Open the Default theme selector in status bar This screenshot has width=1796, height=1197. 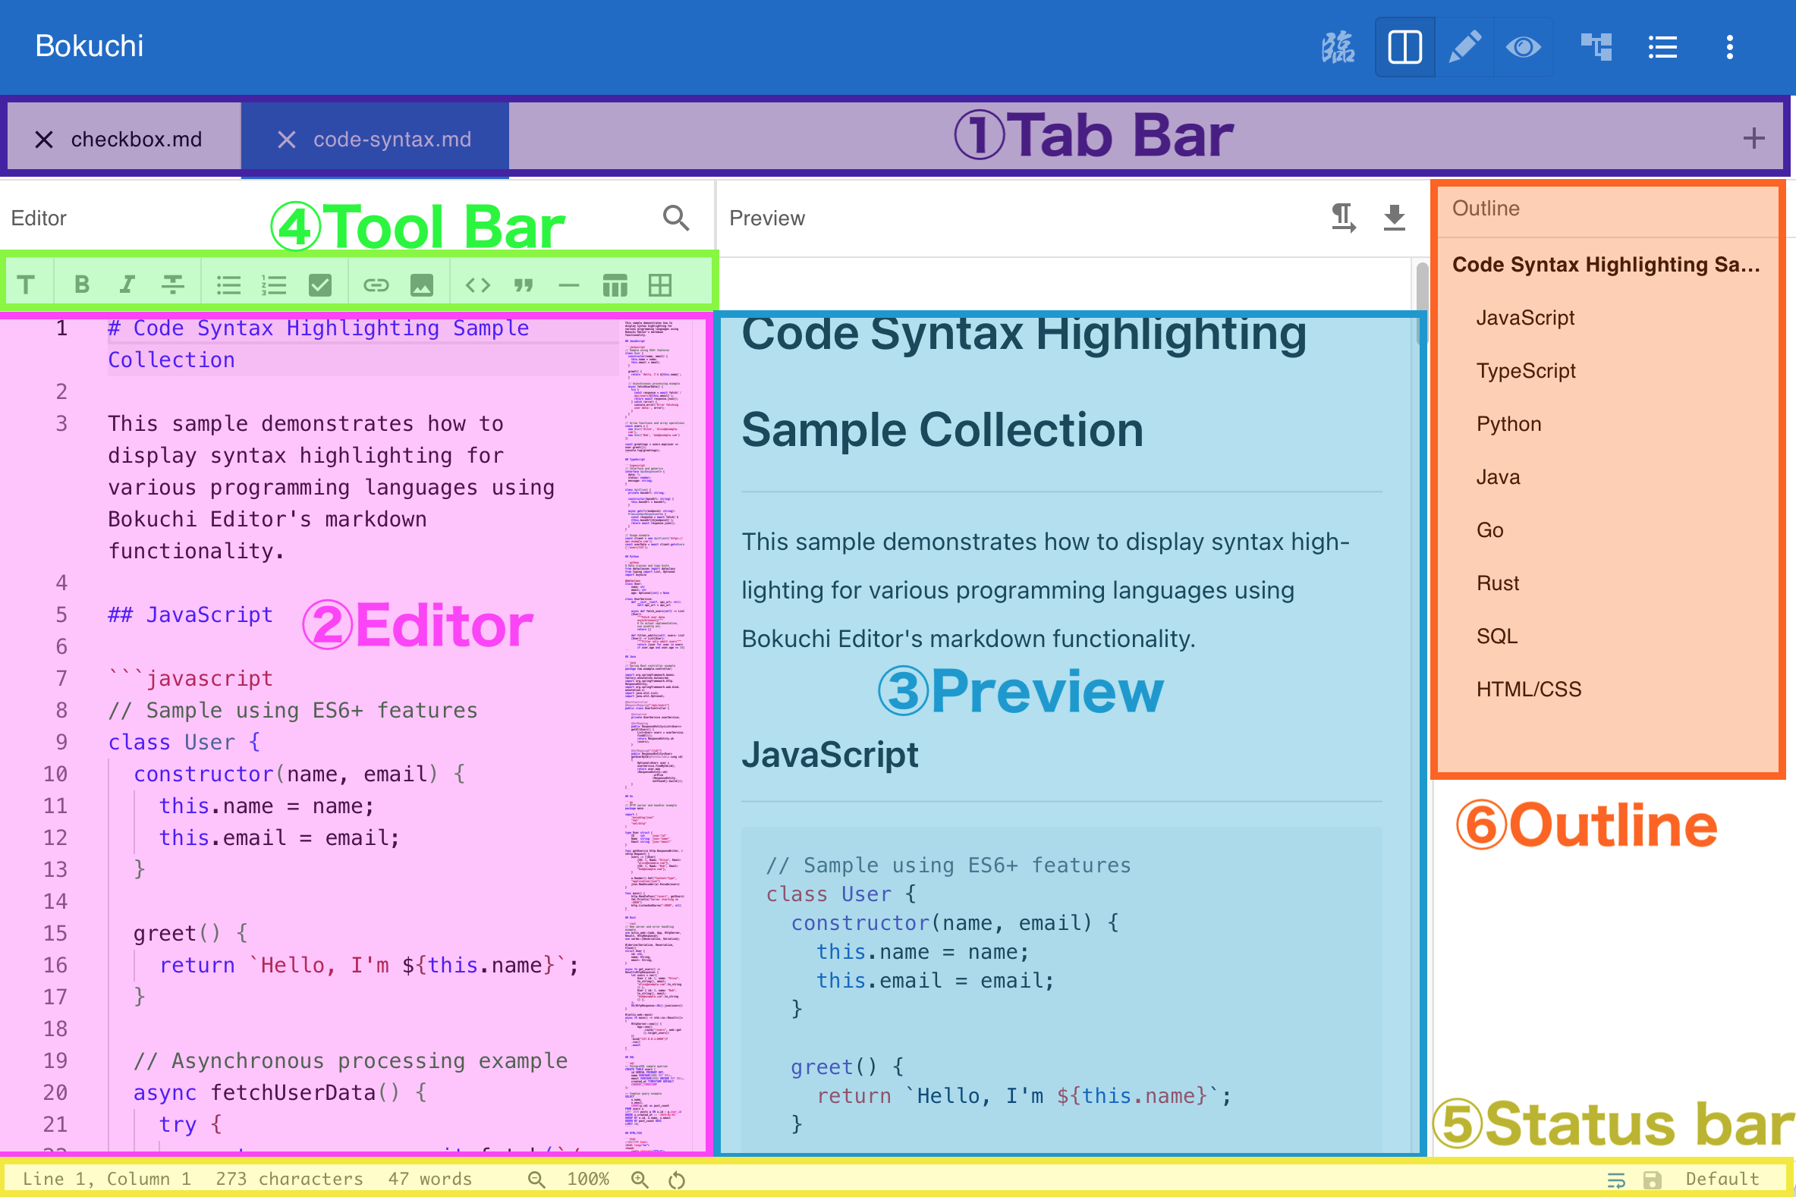click(x=1722, y=1180)
